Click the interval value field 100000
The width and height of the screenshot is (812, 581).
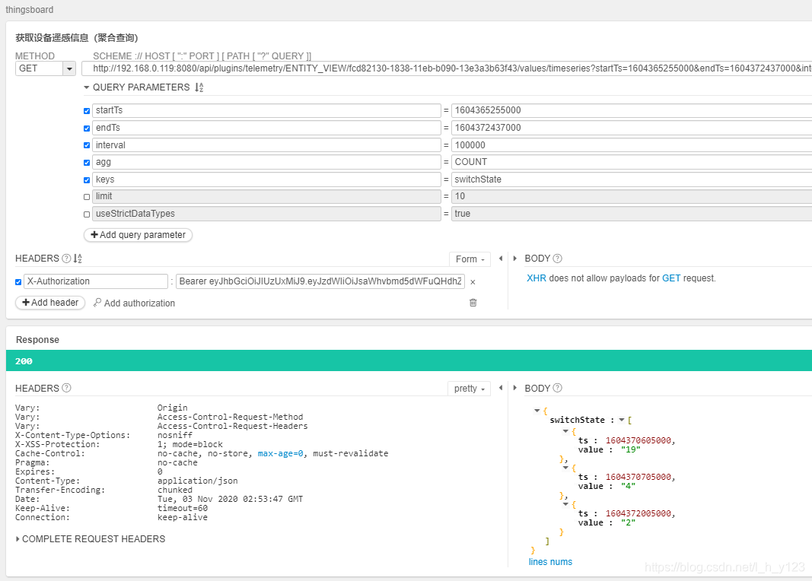click(632, 144)
